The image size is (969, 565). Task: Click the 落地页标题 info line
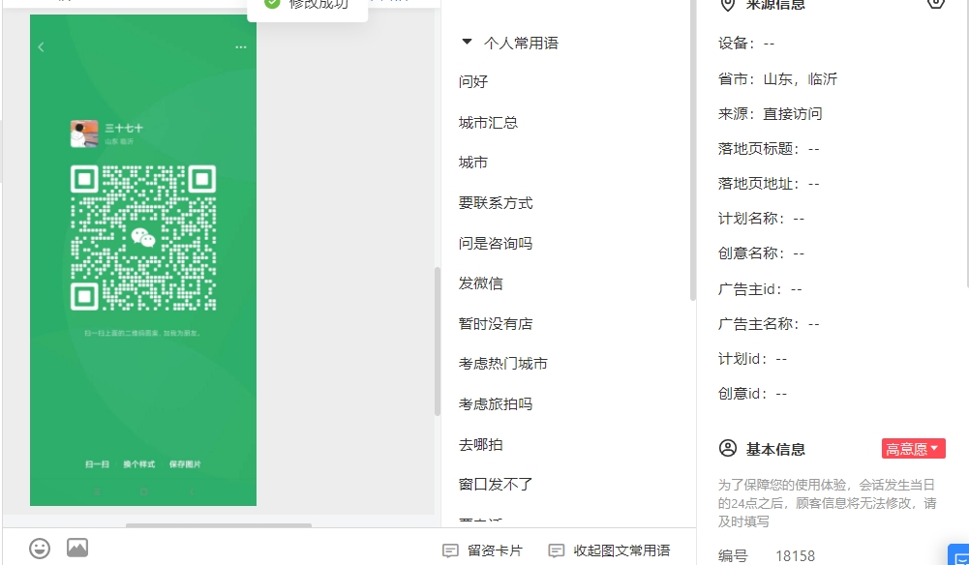[x=769, y=149]
